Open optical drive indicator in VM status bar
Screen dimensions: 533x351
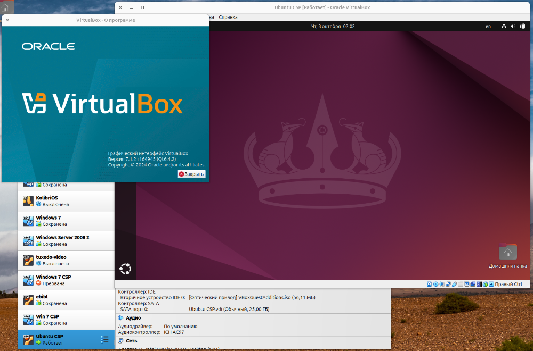[x=435, y=284]
